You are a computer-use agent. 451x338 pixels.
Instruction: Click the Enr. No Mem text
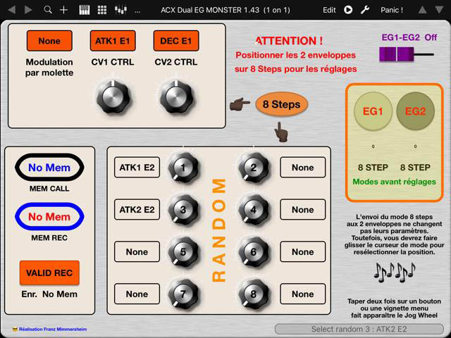[49, 294]
